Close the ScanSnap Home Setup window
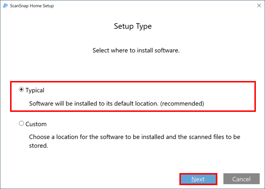 tap(259, 6)
